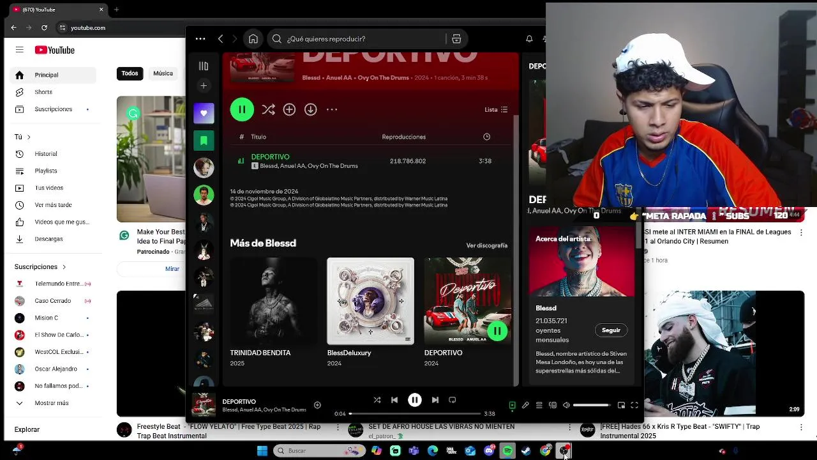Open Liked Songs in Spotify sidebar

coord(204,113)
